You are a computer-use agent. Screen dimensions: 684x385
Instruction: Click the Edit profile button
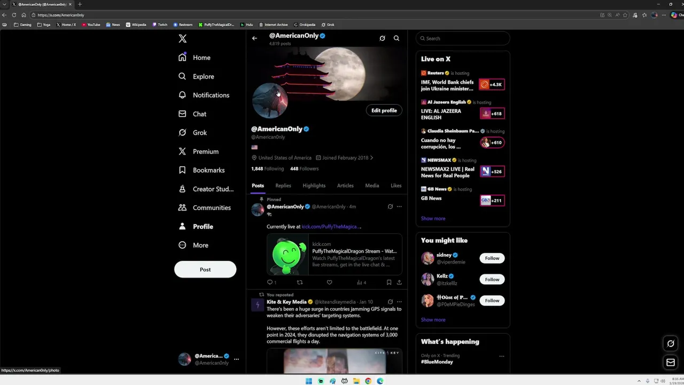(384, 110)
